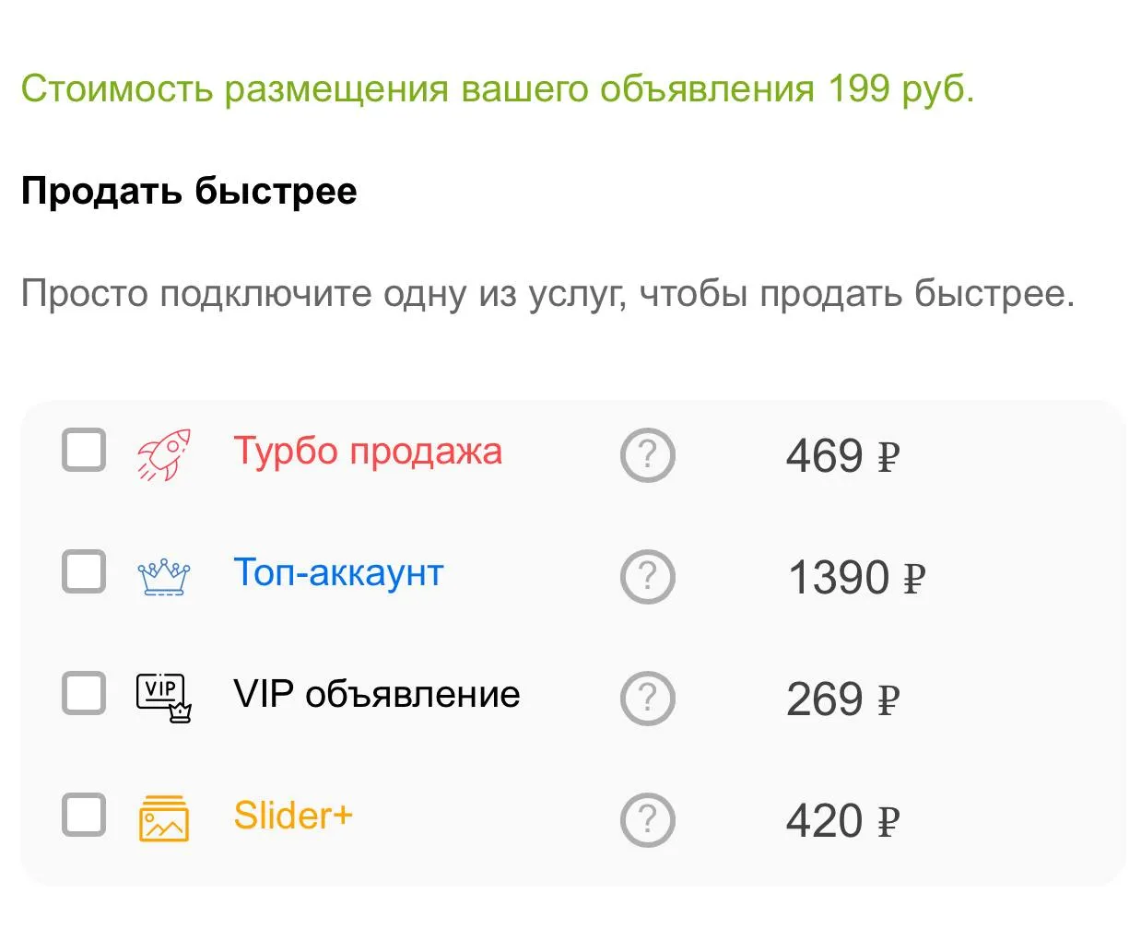The width and height of the screenshot is (1141, 940).
Task: Show the Slider+ help question mark
Action: (648, 820)
